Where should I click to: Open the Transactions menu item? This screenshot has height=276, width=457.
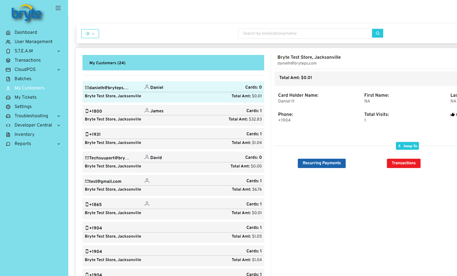point(28,60)
